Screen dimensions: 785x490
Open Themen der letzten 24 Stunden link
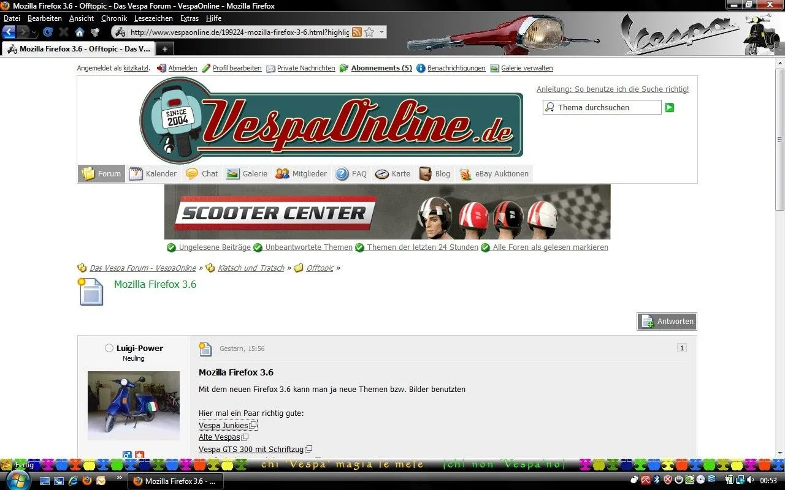[423, 247]
